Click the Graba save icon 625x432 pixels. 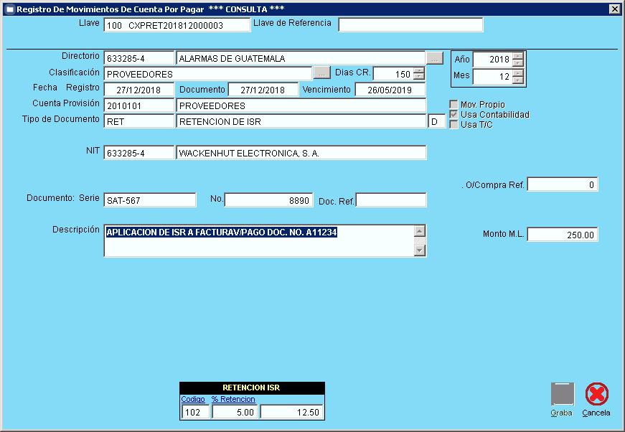[x=563, y=395]
